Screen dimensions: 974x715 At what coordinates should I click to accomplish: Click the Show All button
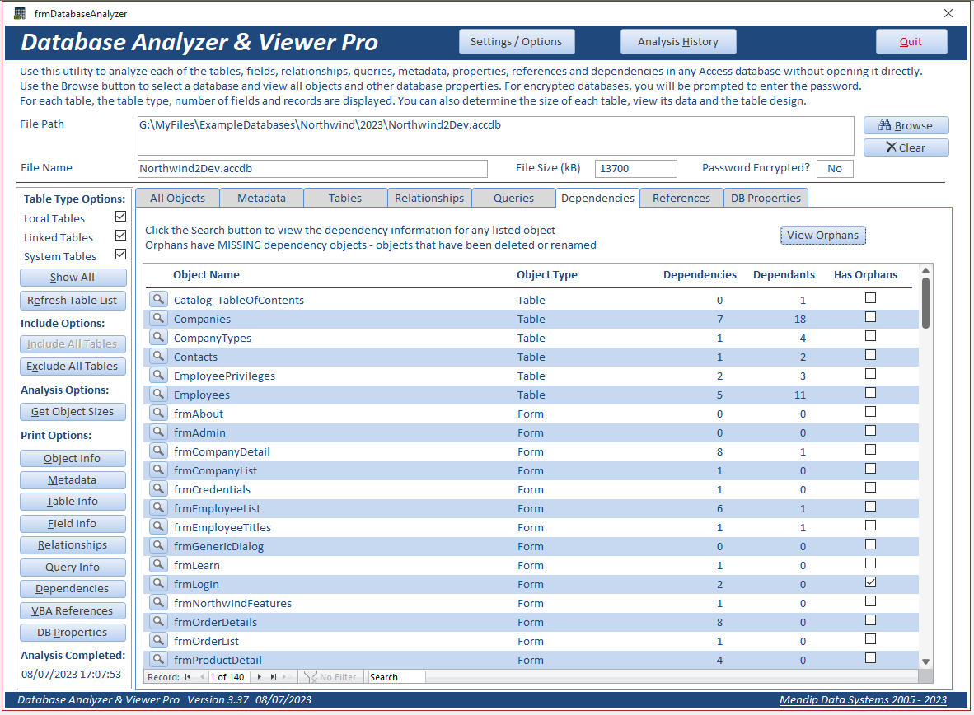point(73,278)
